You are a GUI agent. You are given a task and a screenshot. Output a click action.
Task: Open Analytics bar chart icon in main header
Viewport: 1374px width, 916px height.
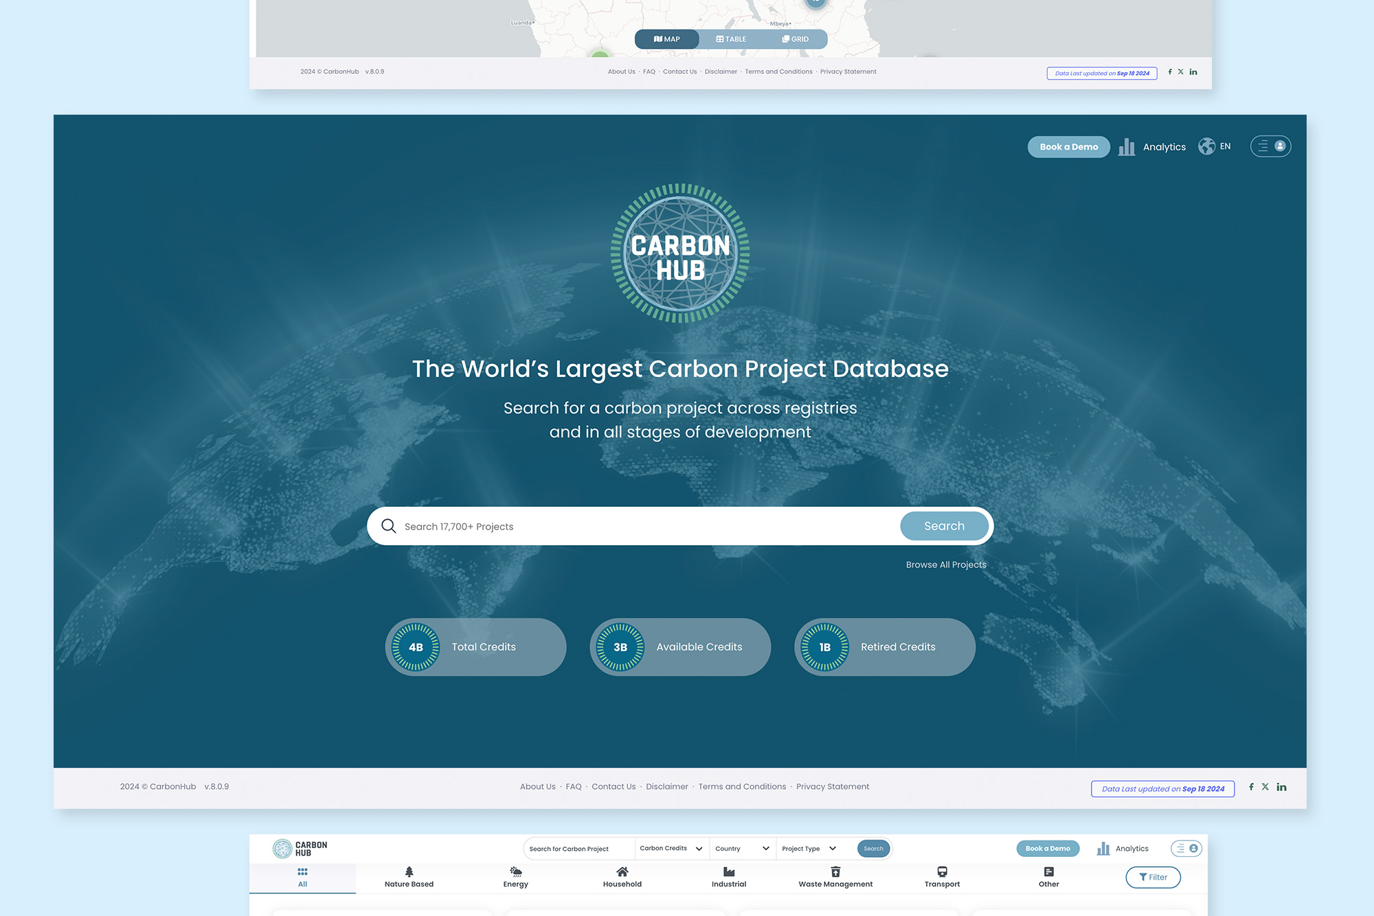pos(1127,147)
